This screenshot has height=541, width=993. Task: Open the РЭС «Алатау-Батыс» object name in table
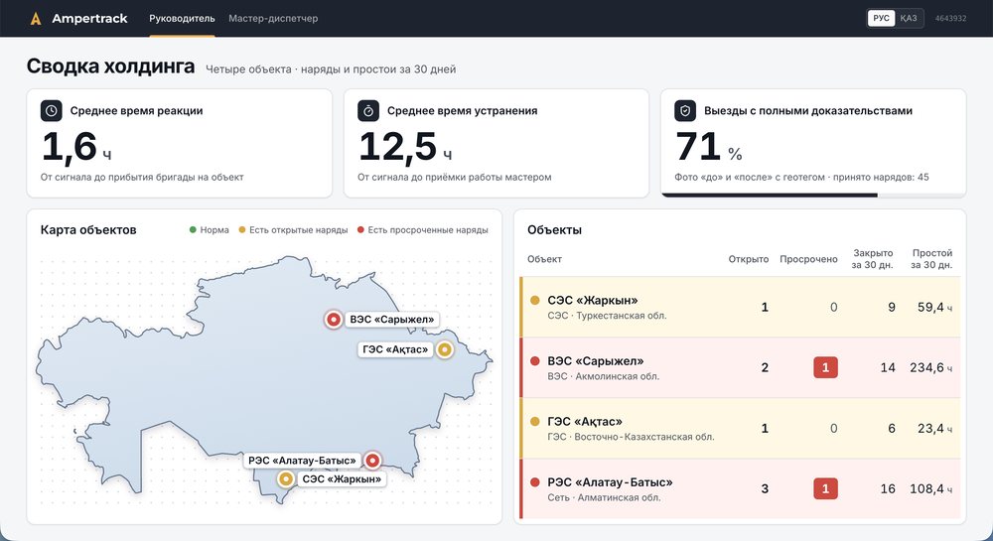coord(610,482)
